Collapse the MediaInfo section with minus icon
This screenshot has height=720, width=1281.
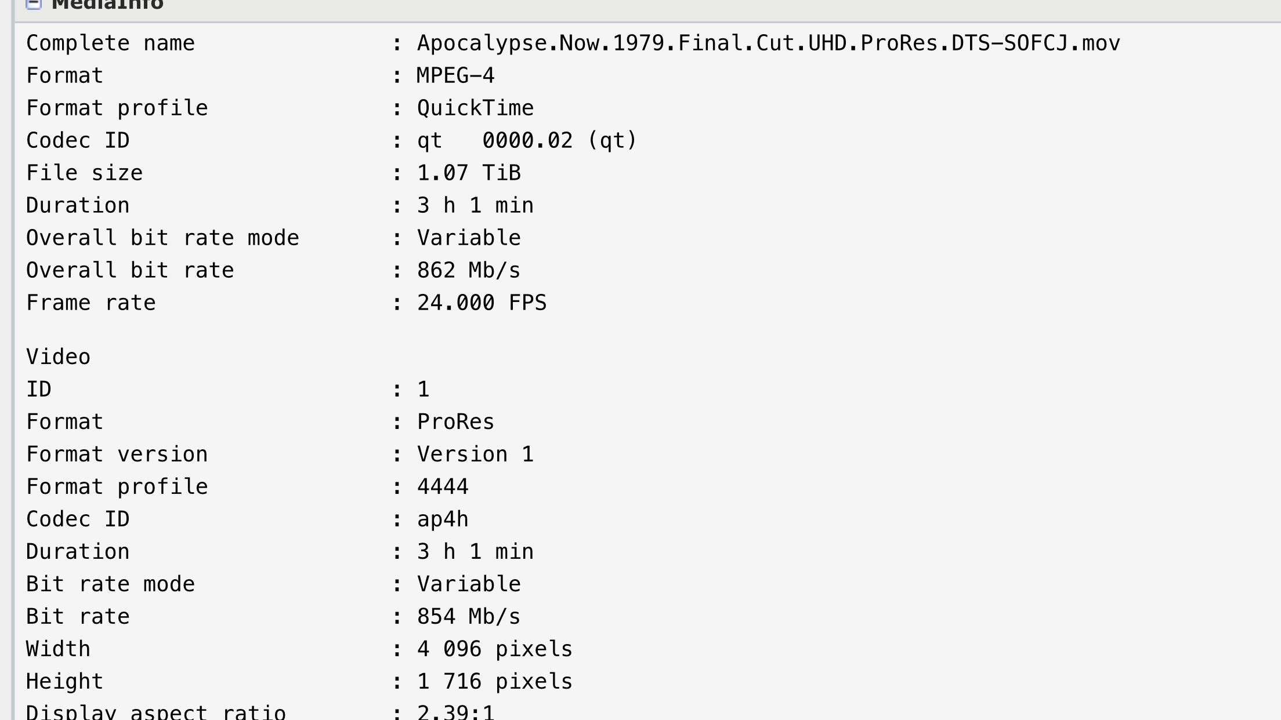(x=34, y=3)
